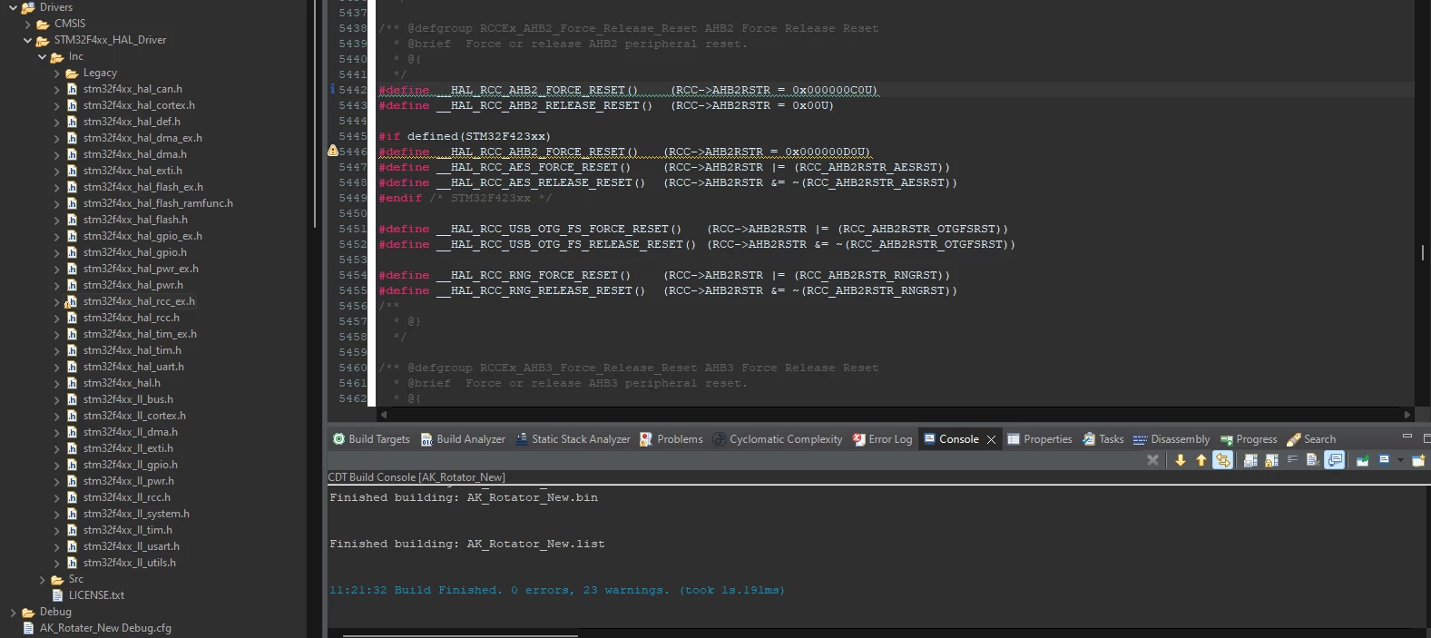Click the LICENSE.txt file icon
The height and width of the screenshot is (638, 1431).
58,595
